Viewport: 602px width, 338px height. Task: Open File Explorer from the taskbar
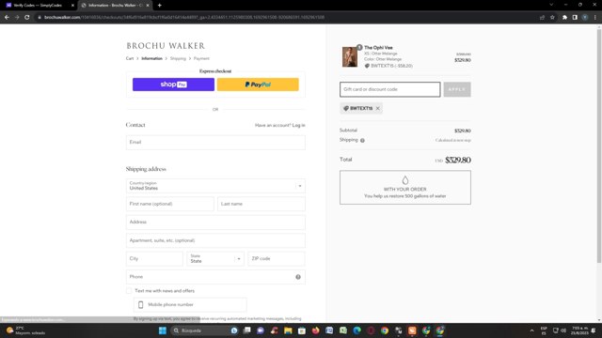pos(288,330)
